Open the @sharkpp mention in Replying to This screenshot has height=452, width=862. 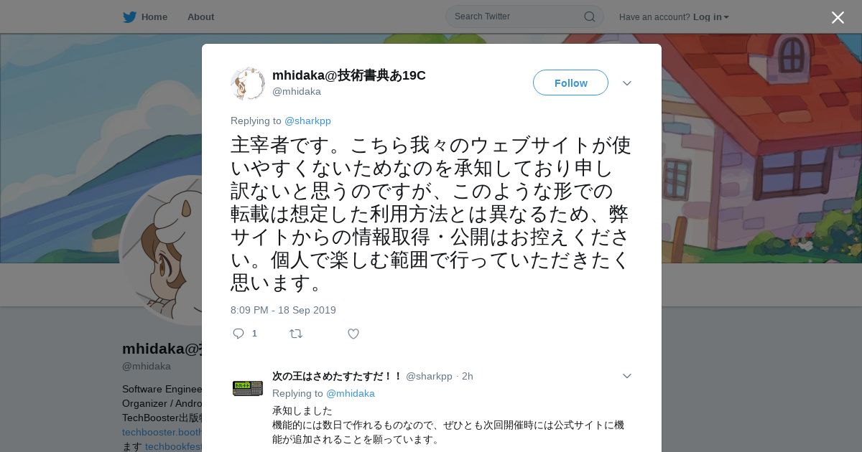[307, 121]
